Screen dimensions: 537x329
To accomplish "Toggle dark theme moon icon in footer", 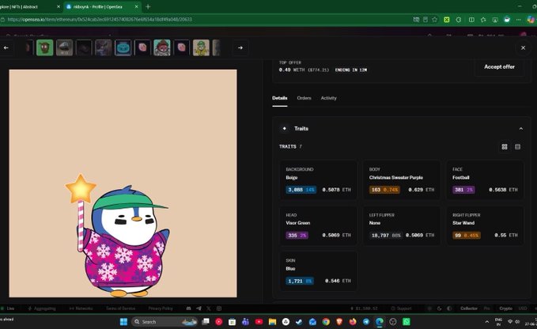I will pos(439,308).
